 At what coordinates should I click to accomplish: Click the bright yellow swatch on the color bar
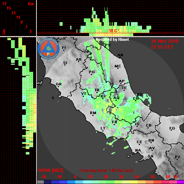[134, 182]
